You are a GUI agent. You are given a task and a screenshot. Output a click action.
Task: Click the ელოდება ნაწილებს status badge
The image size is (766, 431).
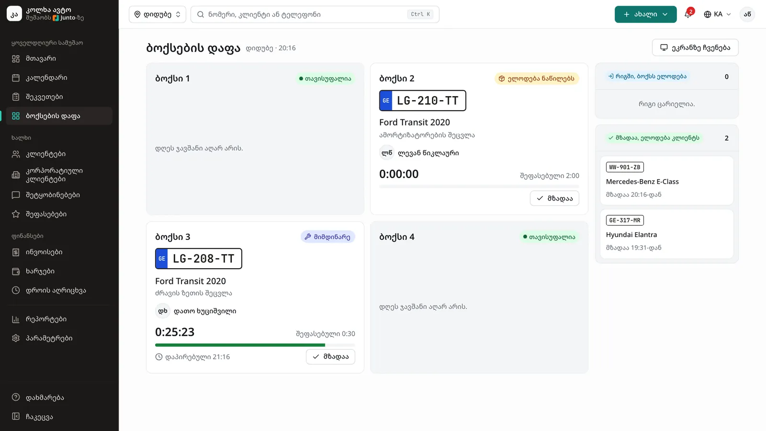[537, 79]
